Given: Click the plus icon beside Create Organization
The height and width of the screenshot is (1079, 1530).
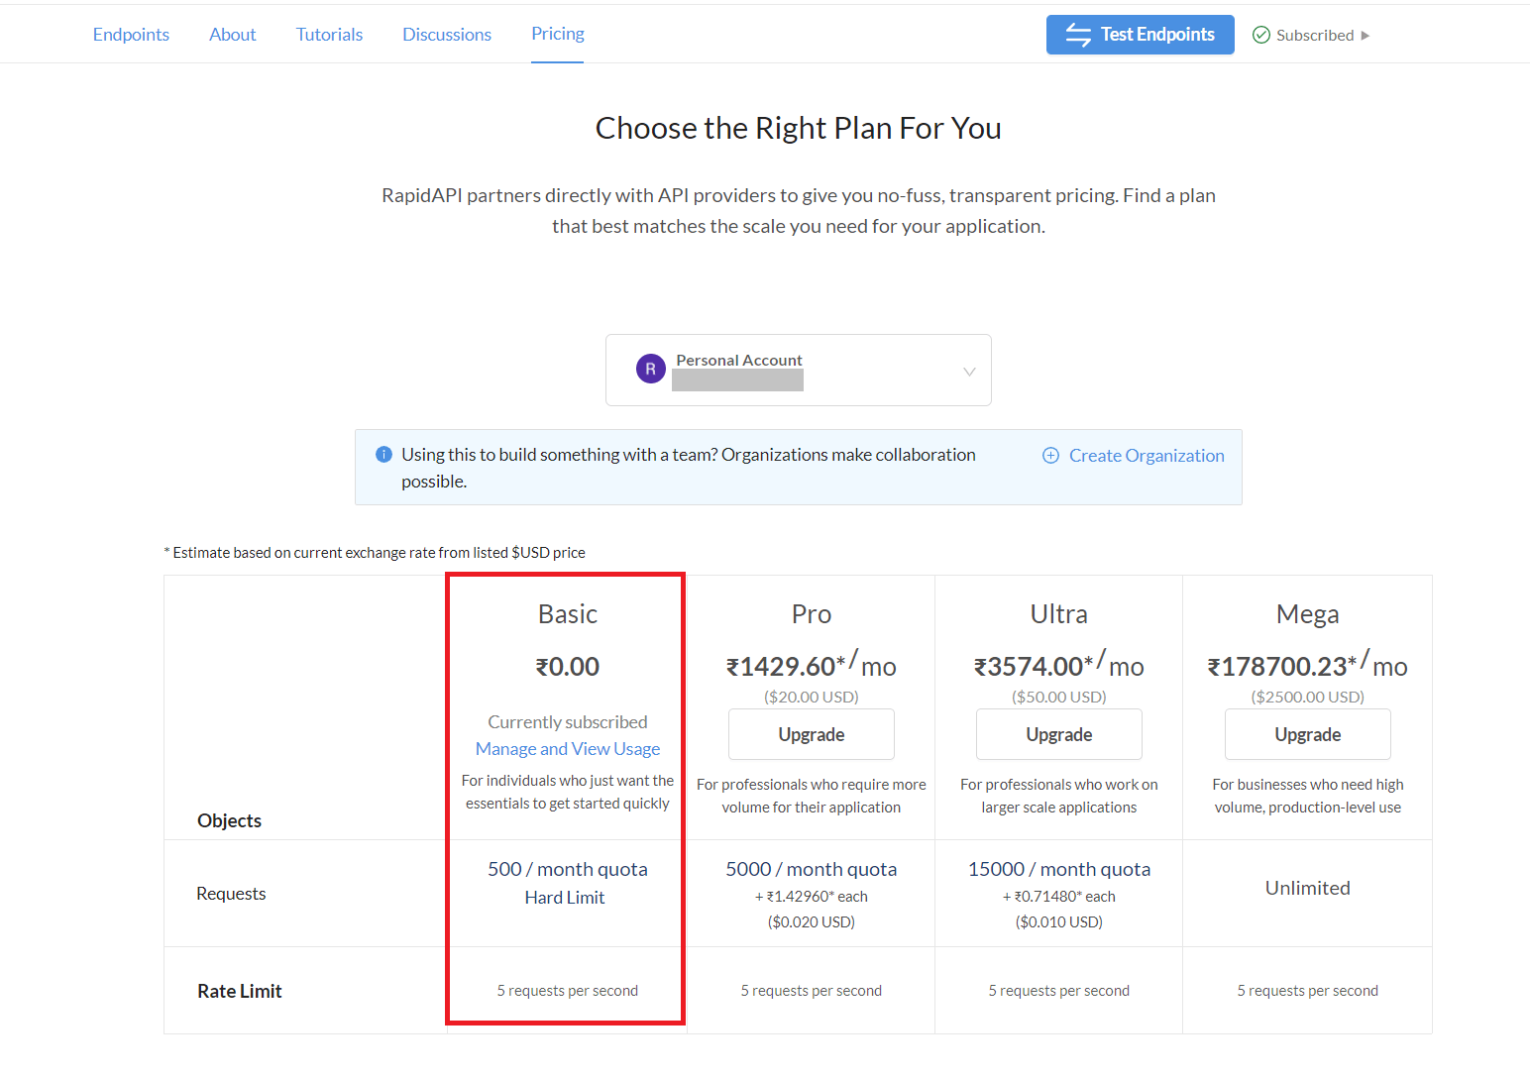Looking at the screenshot, I should (x=1050, y=456).
